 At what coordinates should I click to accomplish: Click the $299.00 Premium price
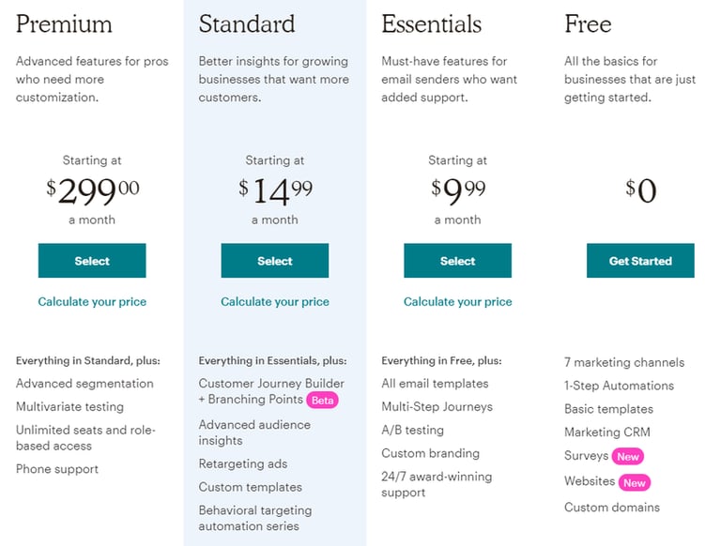(x=92, y=190)
